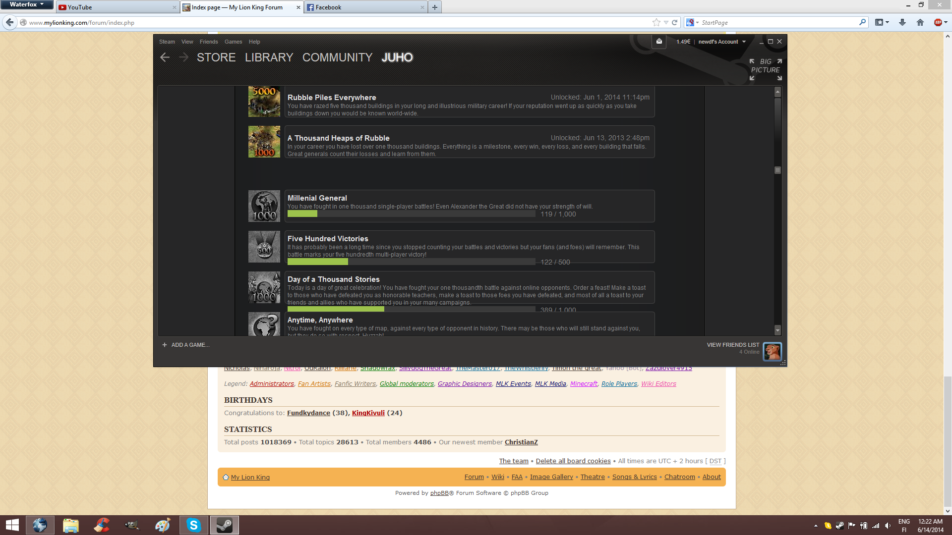Screen dimensions: 952x535
Task: Reload the page with the refresh icon
Action: [x=674, y=22]
